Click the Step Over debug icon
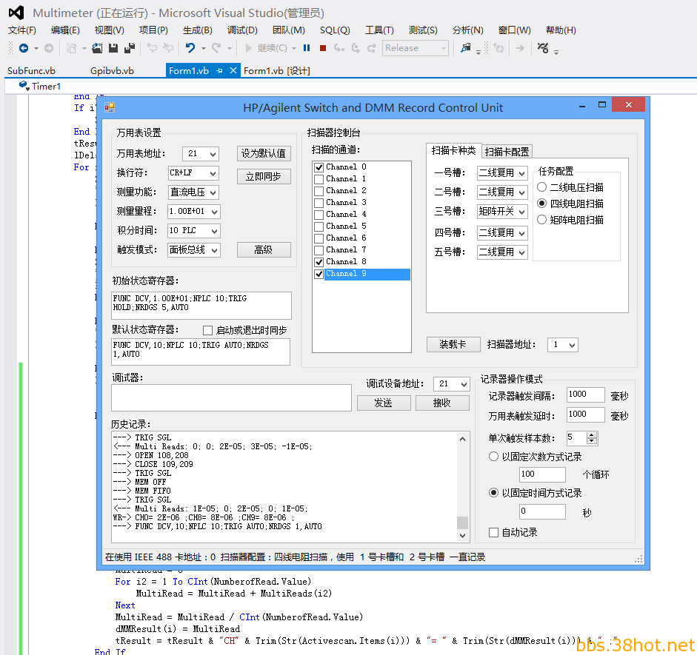This screenshot has height=655, width=697. [356, 48]
